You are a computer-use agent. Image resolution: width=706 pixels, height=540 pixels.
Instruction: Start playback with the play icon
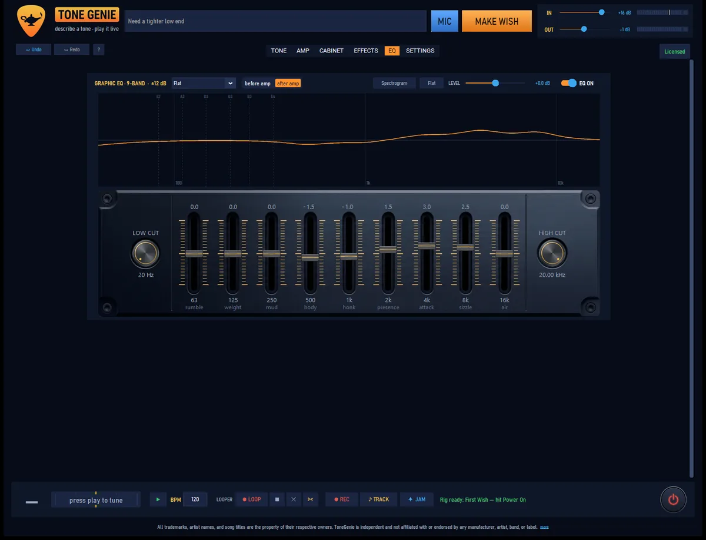158,499
